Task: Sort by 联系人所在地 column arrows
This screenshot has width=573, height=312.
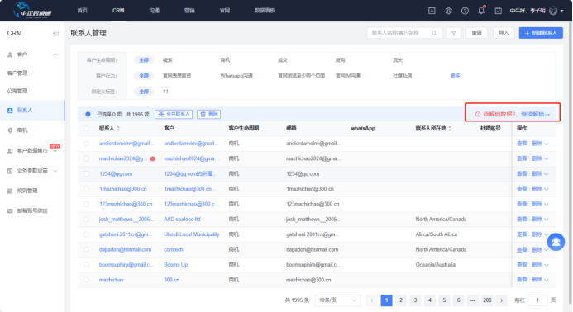Action: (450, 129)
